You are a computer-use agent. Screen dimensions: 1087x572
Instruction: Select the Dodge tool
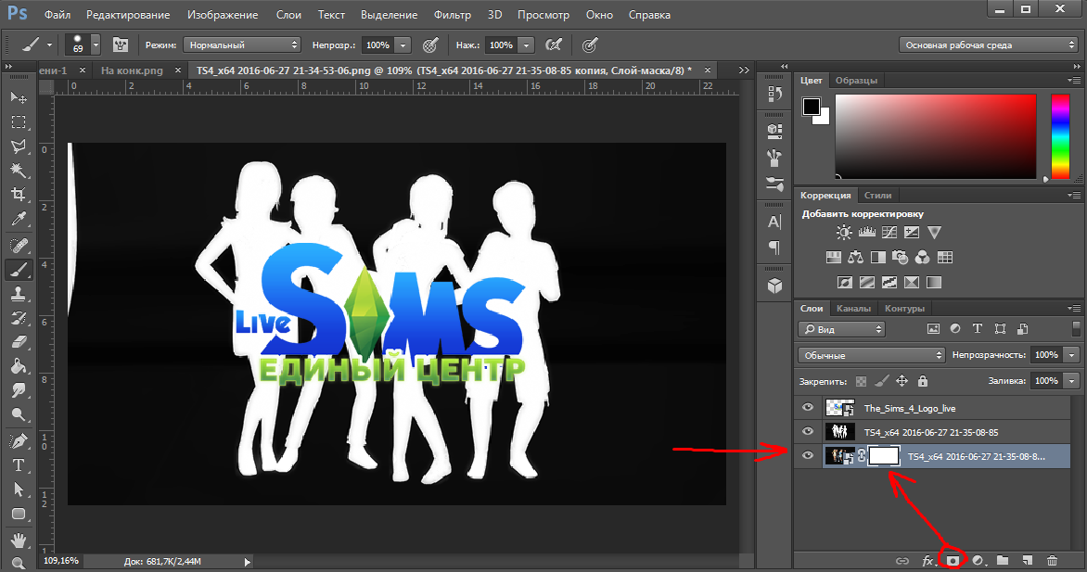click(x=19, y=415)
